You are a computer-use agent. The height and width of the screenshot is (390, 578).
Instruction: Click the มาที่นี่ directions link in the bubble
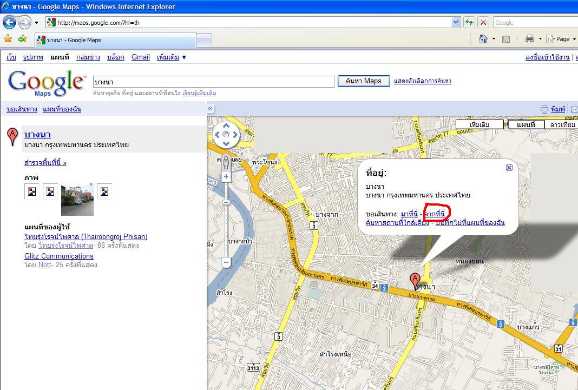coord(409,214)
